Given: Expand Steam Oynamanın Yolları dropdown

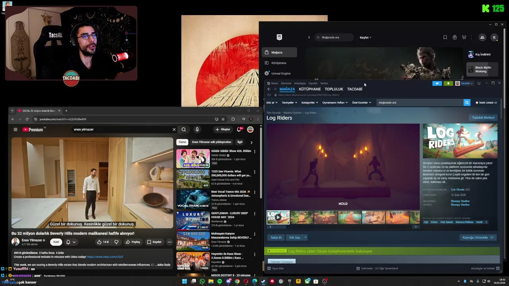Looking at the screenshot, I should (335, 102).
